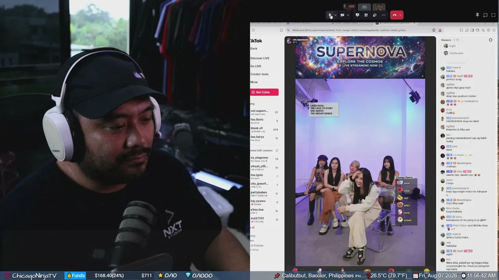Open partybabes suggested live creator
Screen dimensions: 499x280
click(x=264, y=193)
